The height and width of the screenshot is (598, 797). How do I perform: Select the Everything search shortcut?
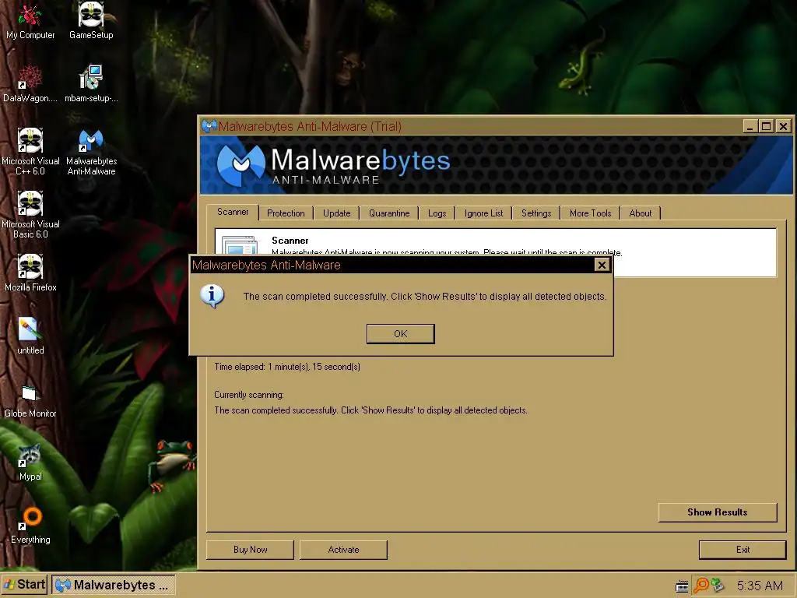[x=30, y=526]
